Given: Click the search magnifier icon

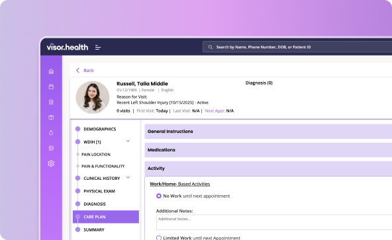Looking at the screenshot, I should [211, 47].
